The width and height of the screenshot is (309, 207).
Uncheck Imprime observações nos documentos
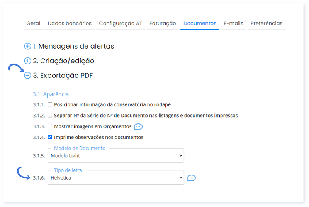click(50, 137)
